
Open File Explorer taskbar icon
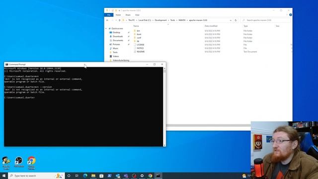click(93, 176)
